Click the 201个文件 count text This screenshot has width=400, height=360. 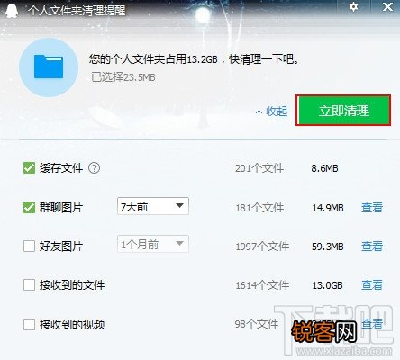coord(259,168)
